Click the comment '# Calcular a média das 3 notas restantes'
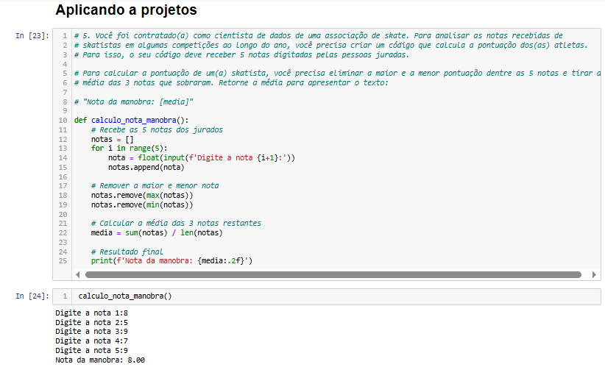The height and width of the screenshot is (367, 605). pos(176,223)
